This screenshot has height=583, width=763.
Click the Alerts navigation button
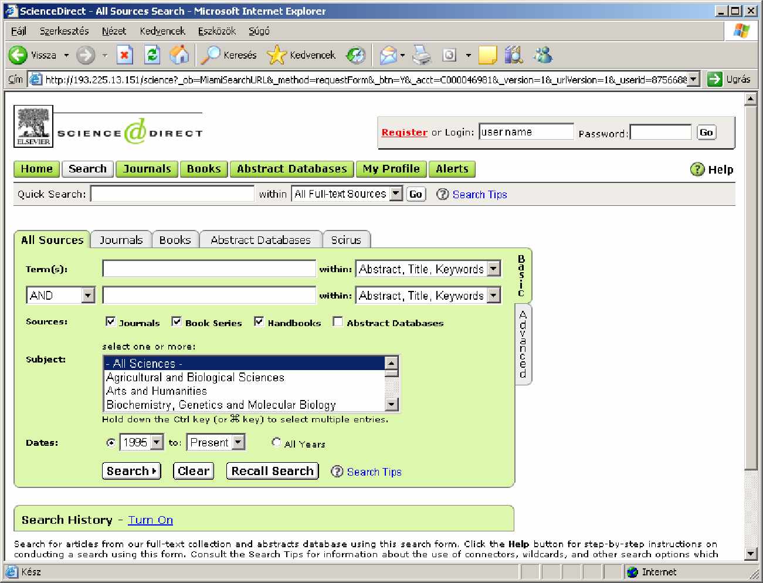click(x=452, y=169)
